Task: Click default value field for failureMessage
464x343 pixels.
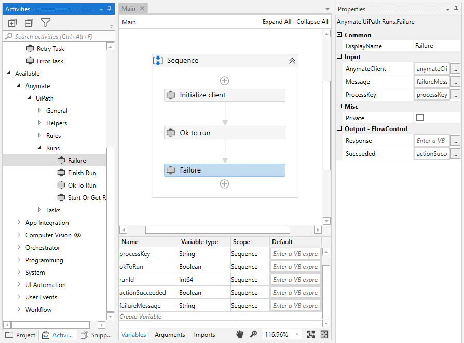Action: pyautogui.click(x=295, y=306)
